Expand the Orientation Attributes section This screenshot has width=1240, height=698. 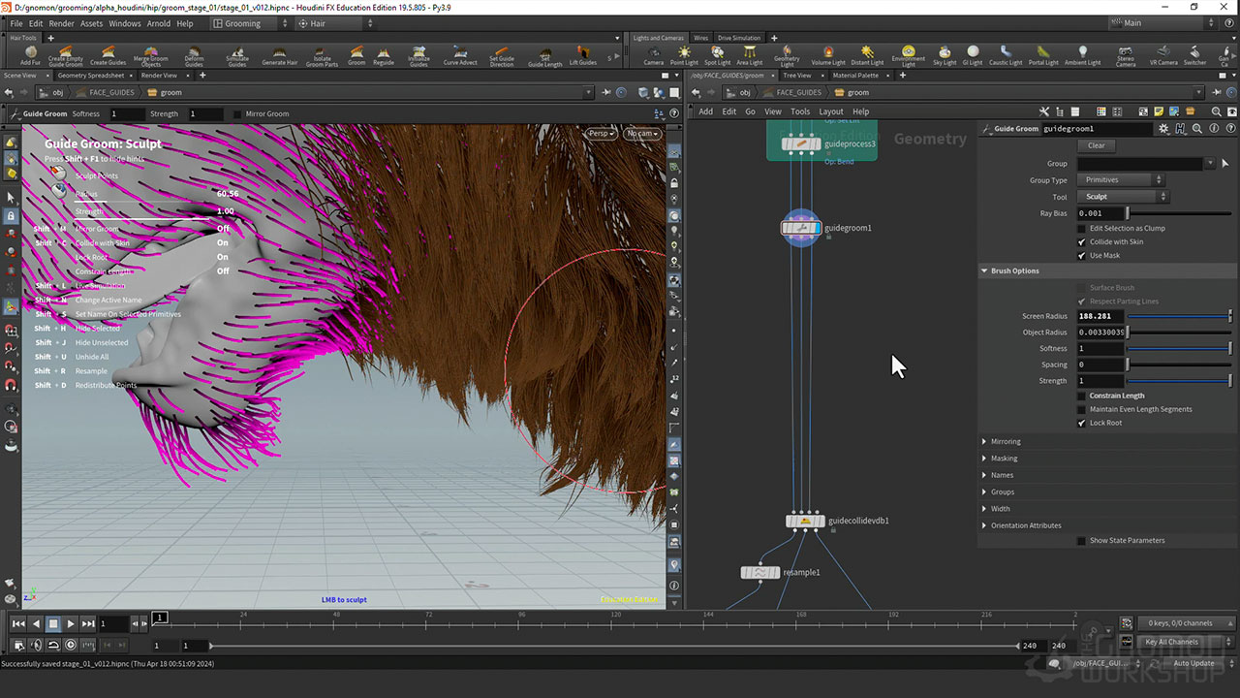point(1025,525)
